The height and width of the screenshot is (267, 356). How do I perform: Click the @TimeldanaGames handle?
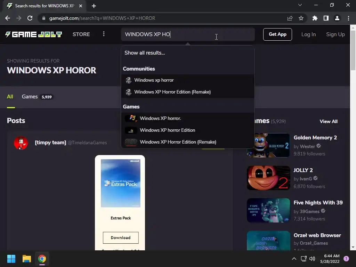click(x=87, y=143)
